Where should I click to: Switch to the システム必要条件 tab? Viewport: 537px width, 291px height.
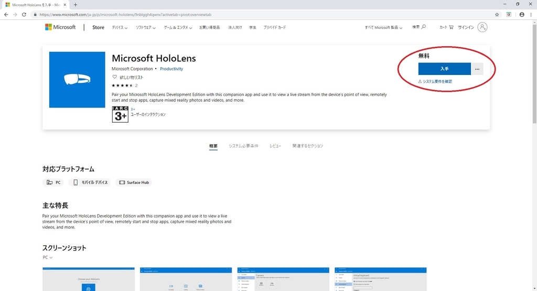click(x=243, y=146)
